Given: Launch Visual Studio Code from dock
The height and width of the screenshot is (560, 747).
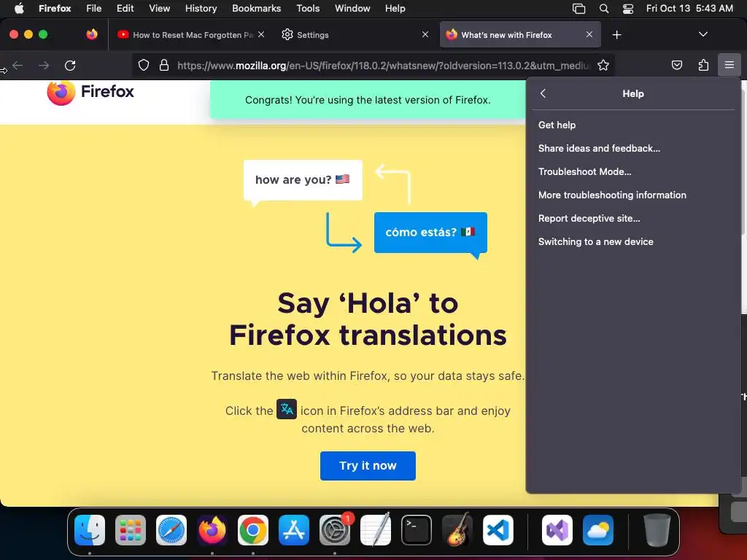Looking at the screenshot, I should click(x=498, y=530).
